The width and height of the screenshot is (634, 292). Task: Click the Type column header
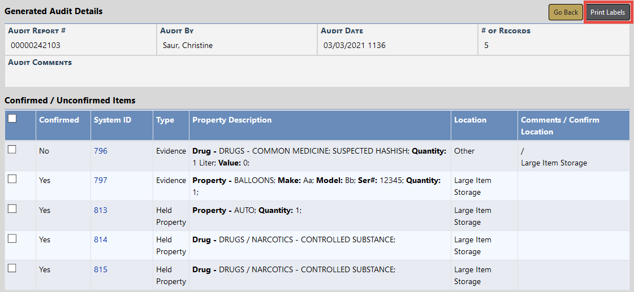[165, 120]
